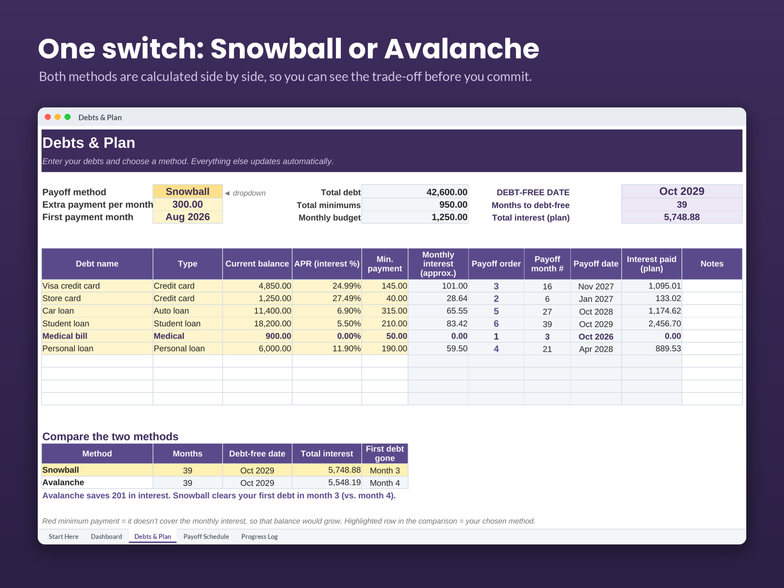
Task: Select the Store card name cell
Action: pyautogui.click(x=97, y=298)
